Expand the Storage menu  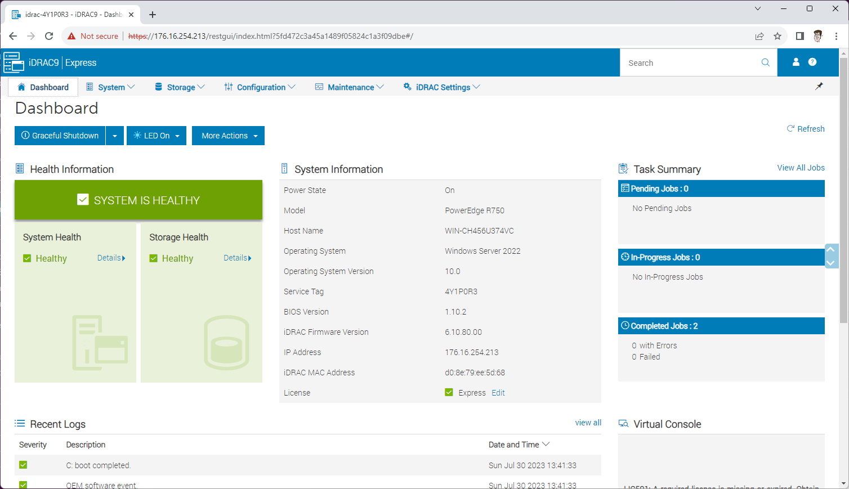point(180,87)
